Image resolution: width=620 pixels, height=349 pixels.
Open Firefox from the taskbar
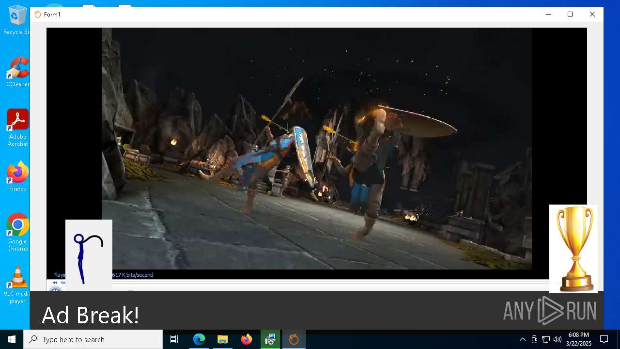(247, 339)
